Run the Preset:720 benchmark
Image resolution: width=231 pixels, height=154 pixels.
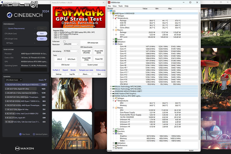(x=99, y=59)
